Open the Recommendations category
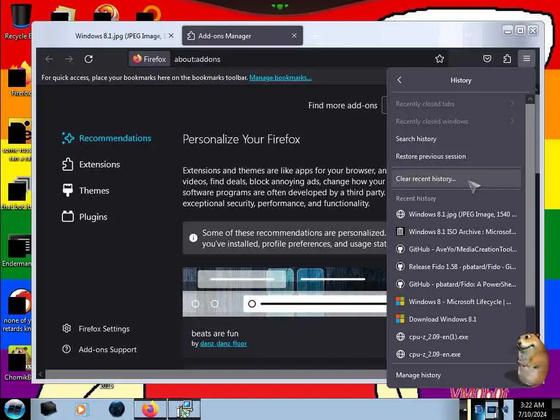 107,138
